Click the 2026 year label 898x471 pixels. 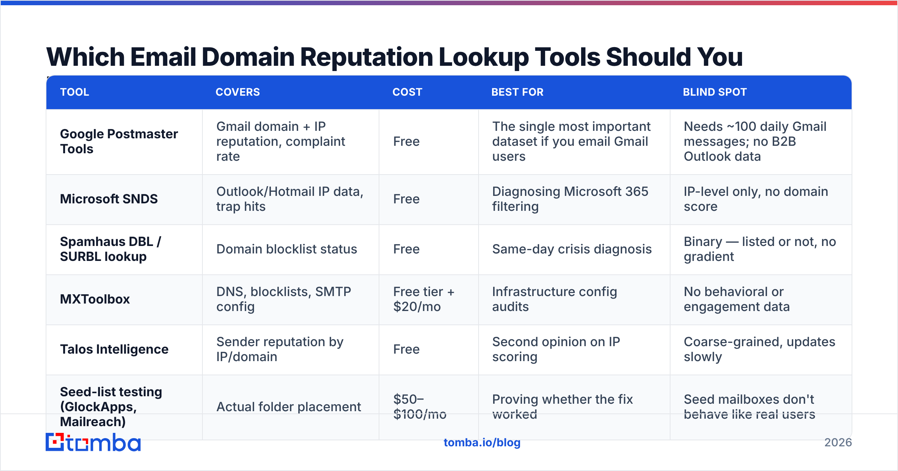pos(838,443)
